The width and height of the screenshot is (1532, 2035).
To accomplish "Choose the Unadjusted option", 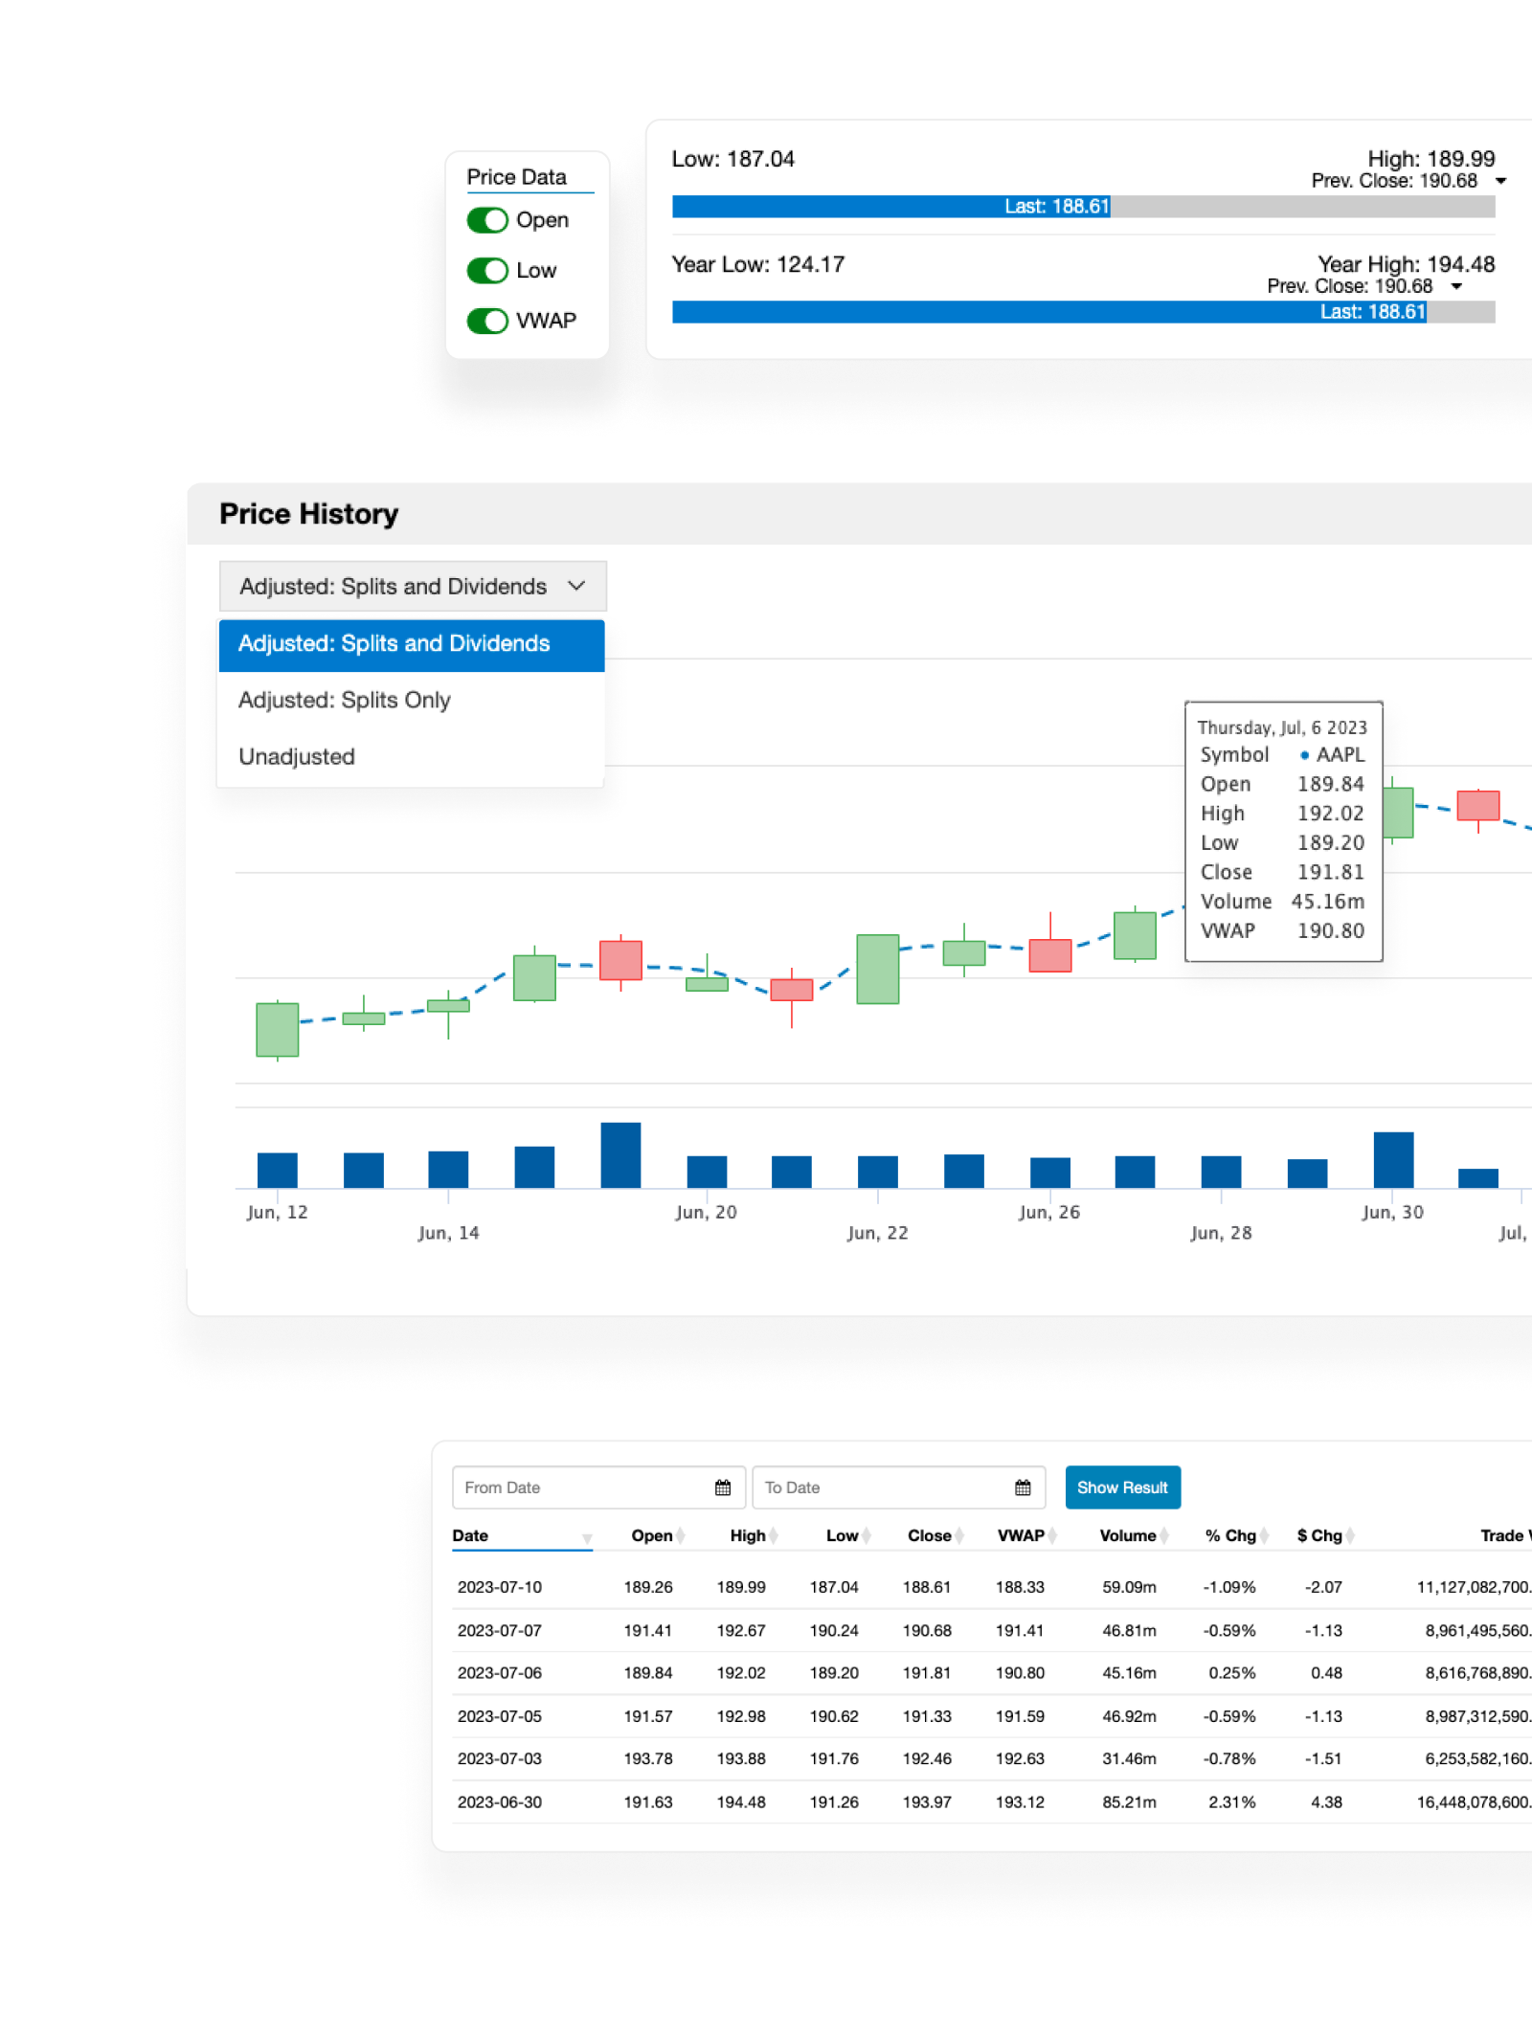I will coord(297,756).
